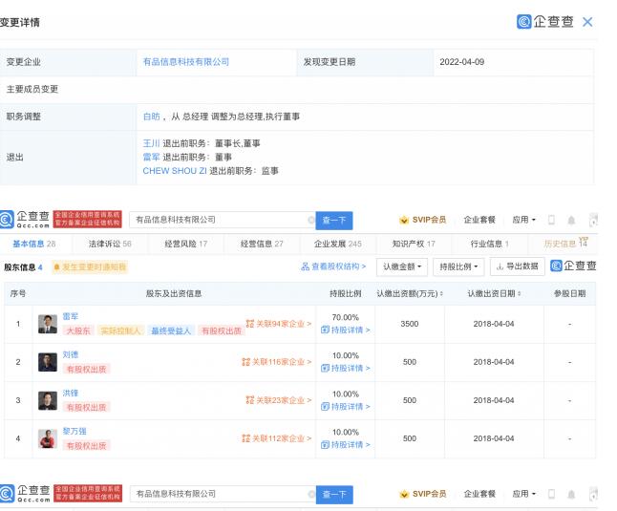Open 王川 person link
The image size is (617, 511).
151,143
